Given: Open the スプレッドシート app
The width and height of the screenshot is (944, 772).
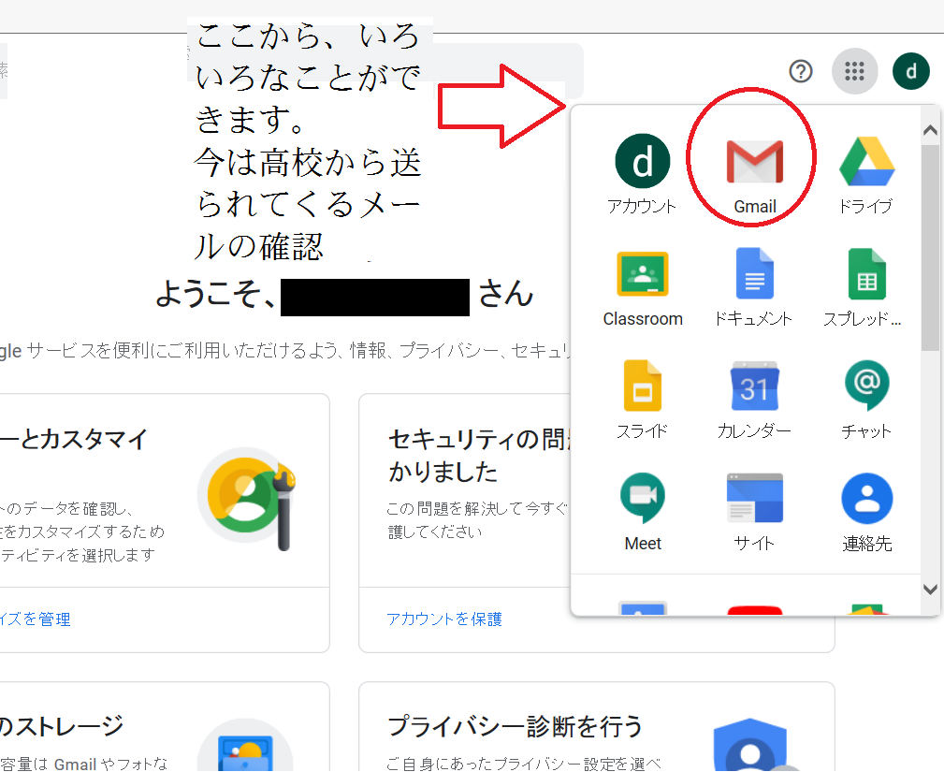Looking at the screenshot, I should tap(865, 288).
